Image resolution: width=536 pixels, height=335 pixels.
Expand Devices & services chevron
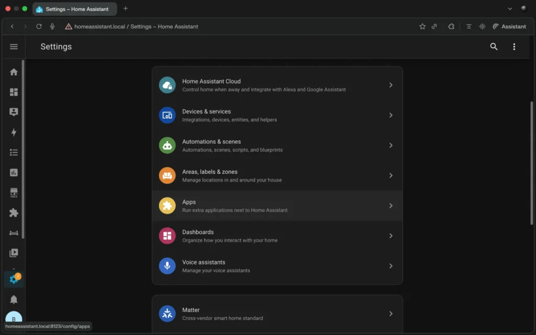click(x=390, y=115)
